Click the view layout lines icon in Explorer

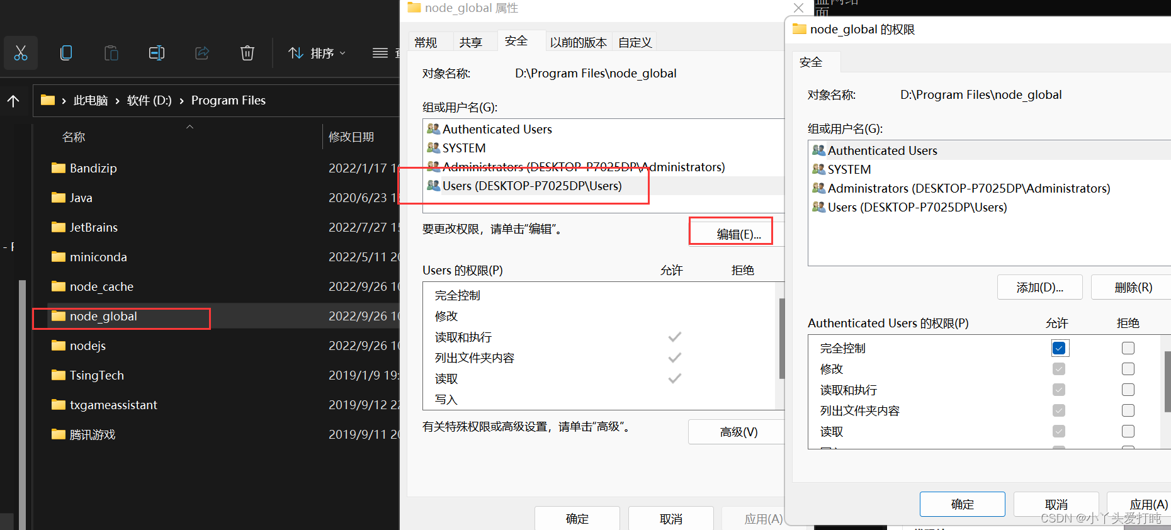(380, 53)
